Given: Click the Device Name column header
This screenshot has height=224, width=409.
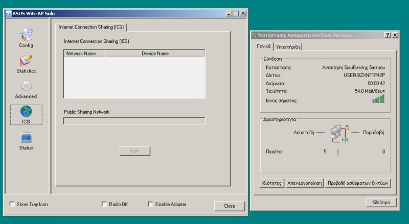Looking at the screenshot, I should [x=155, y=54].
